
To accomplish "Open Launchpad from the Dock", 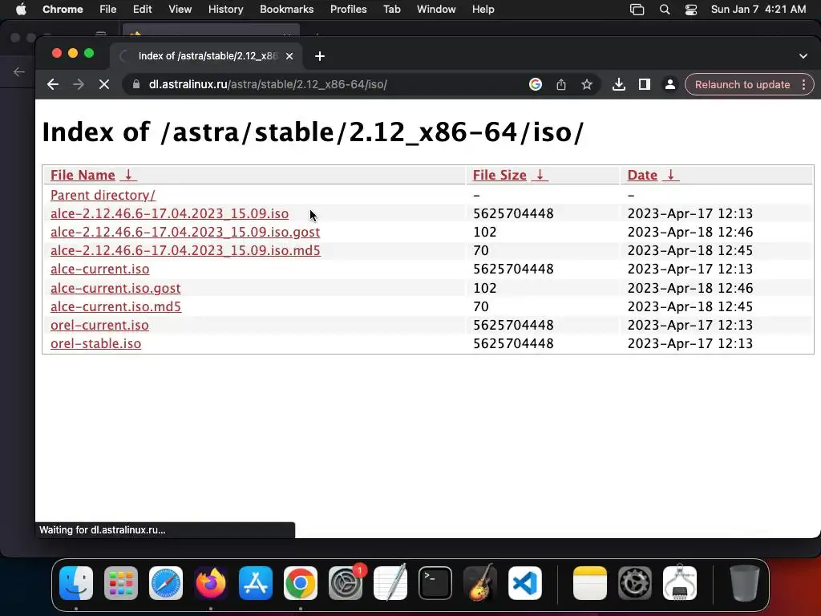I will (x=121, y=583).
